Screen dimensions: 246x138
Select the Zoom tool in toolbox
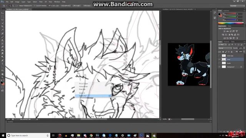(x=2, y=77)
